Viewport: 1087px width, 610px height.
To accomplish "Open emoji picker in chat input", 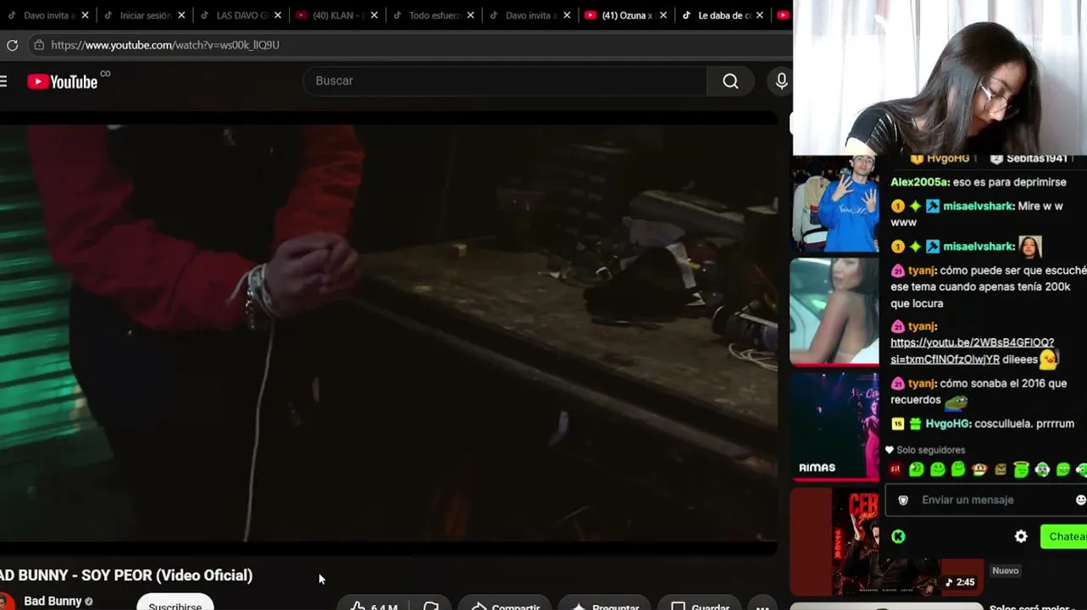I will [1080, 500].
